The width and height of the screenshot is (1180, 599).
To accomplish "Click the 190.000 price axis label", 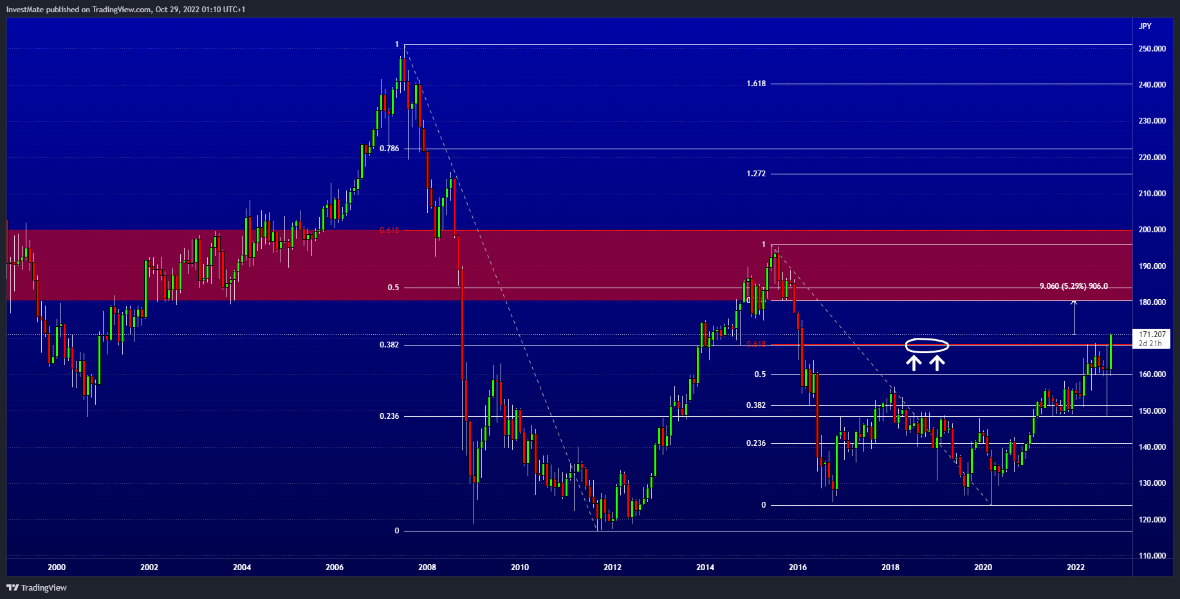I will pyautogui.click(x=1152, y=266).
